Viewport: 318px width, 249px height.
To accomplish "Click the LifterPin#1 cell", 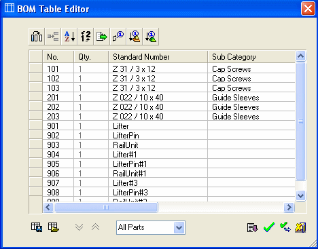I will pyautogui.click(x=158, y=164).
